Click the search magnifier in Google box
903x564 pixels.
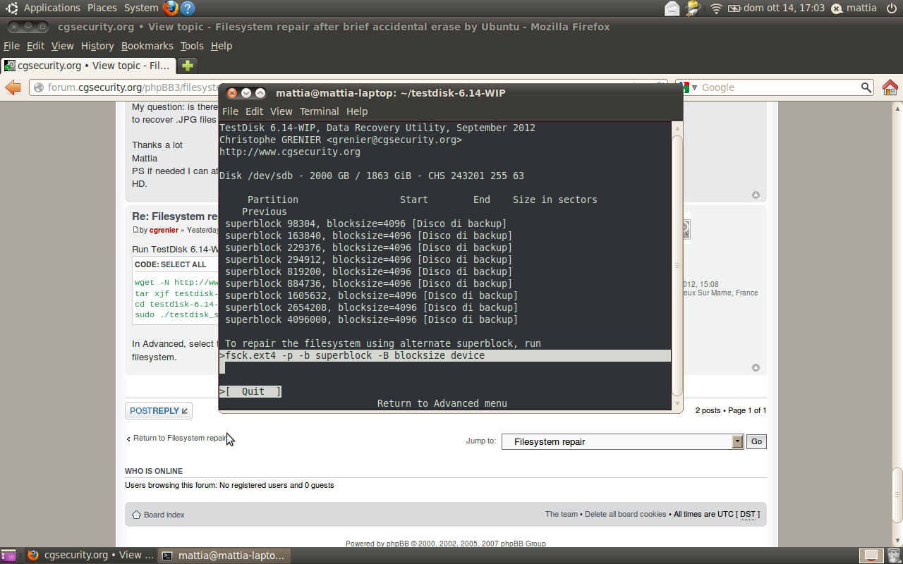tap(866, 87)
